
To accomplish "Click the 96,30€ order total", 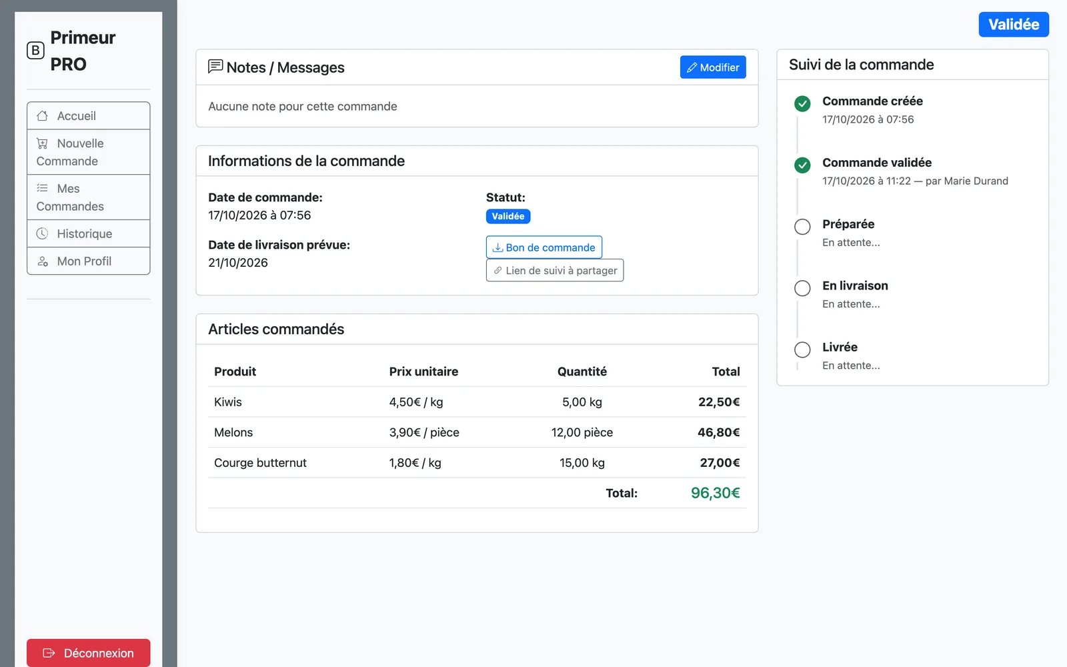I will (x=716, y=493).
